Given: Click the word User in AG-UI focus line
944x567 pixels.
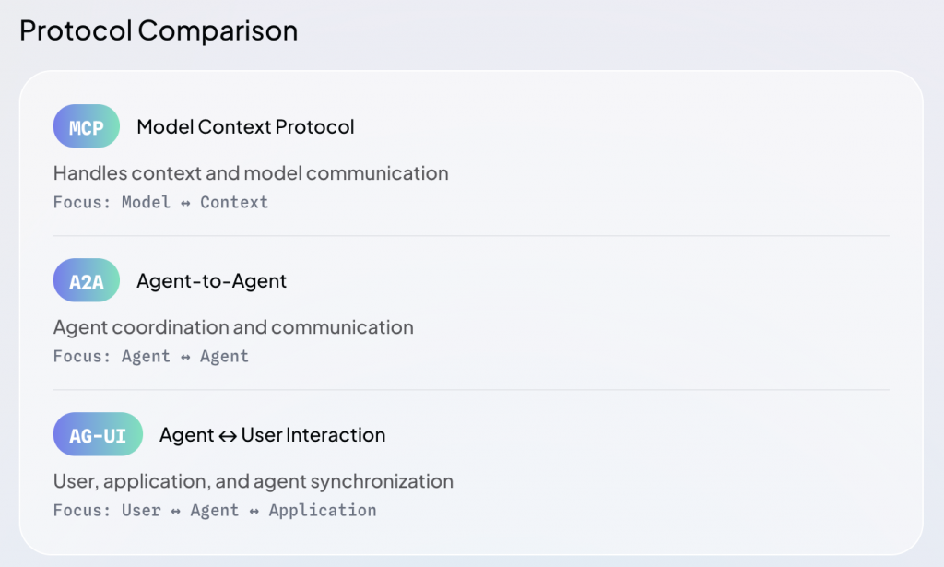Looking at the screenshot, I should pos(141,511).
